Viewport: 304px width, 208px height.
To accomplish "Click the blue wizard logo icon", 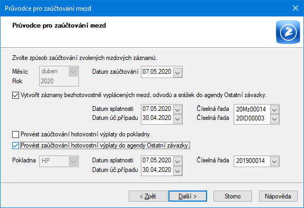I will tap(288, 32).
